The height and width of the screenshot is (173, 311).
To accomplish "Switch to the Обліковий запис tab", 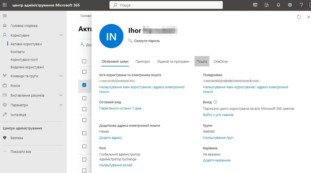I will (115, 62).
